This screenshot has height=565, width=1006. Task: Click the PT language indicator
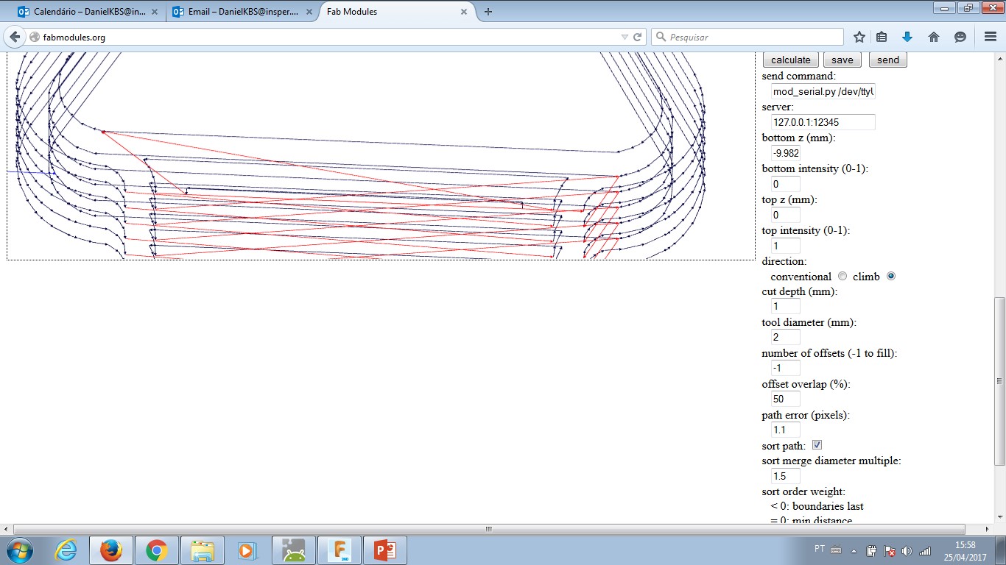(820, 549)
